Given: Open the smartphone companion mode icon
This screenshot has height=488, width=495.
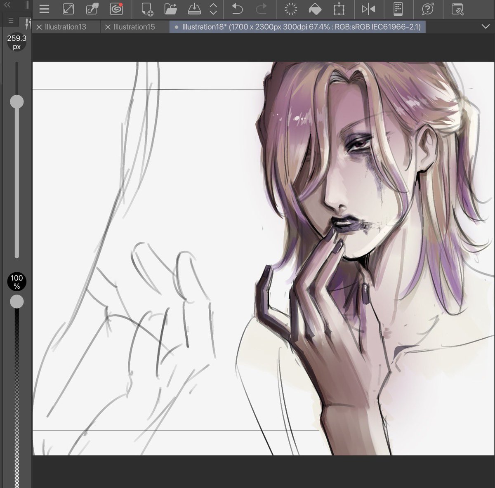Looking at the screenshot, I should point(398,9).
